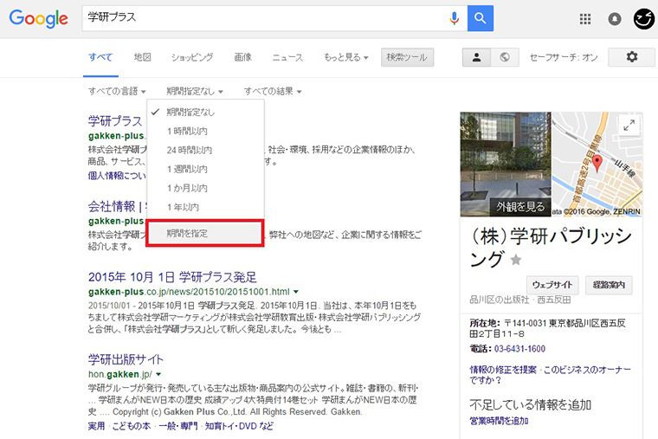
Task: Start voice search with microphone icon
Action: pyautogui.click(x=454, y=18)
